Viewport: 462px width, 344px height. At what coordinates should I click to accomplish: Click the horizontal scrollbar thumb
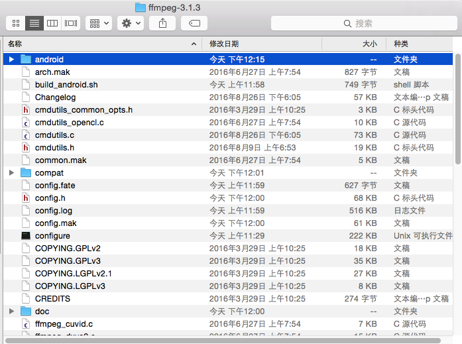[223, 341]
